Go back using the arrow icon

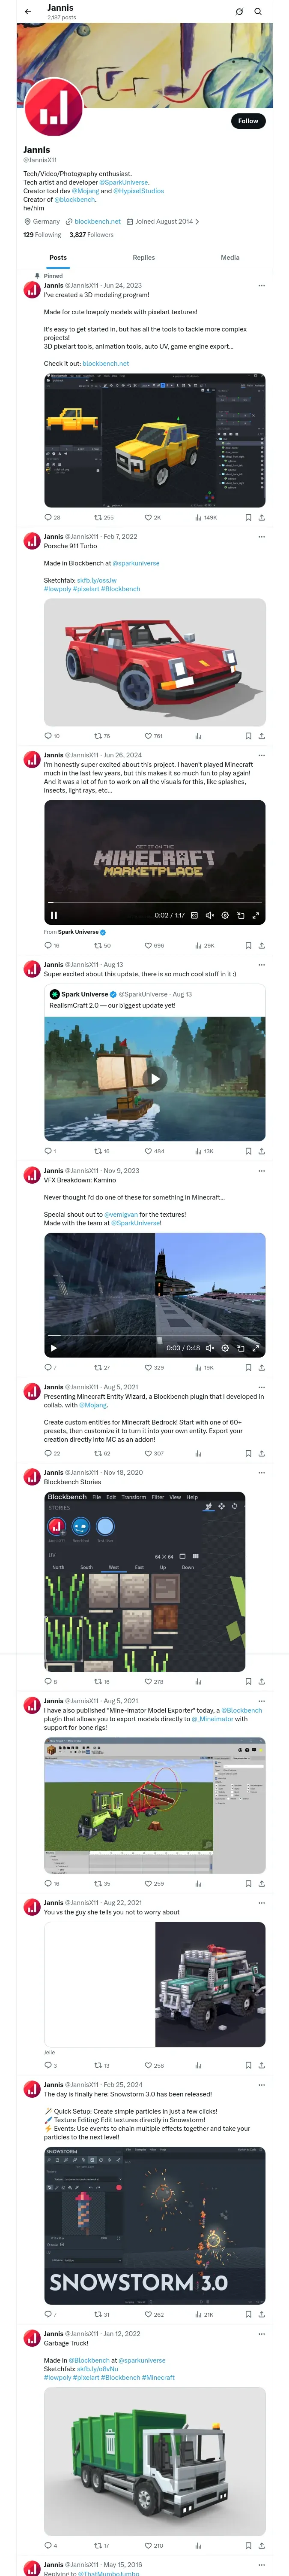coord(28,12)
